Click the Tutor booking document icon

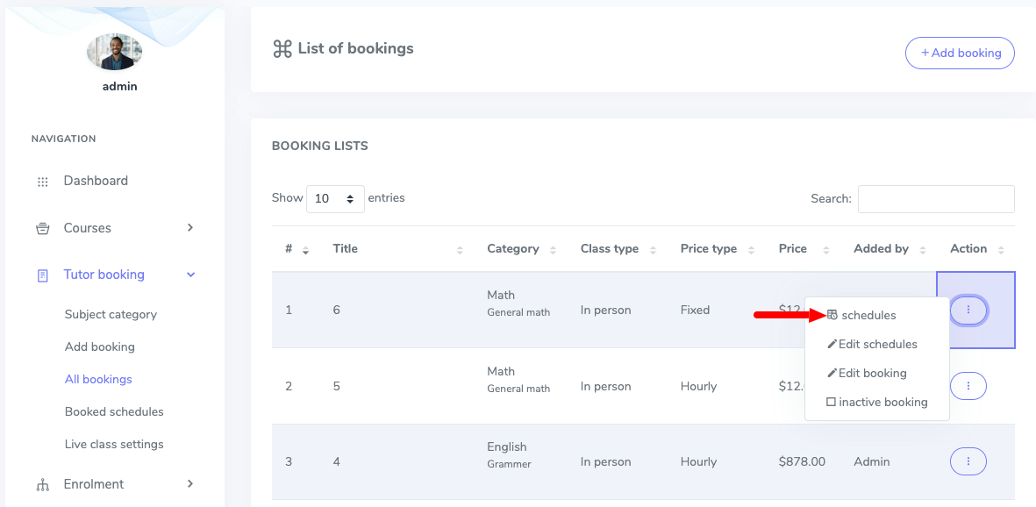click(x=42, y=275)
